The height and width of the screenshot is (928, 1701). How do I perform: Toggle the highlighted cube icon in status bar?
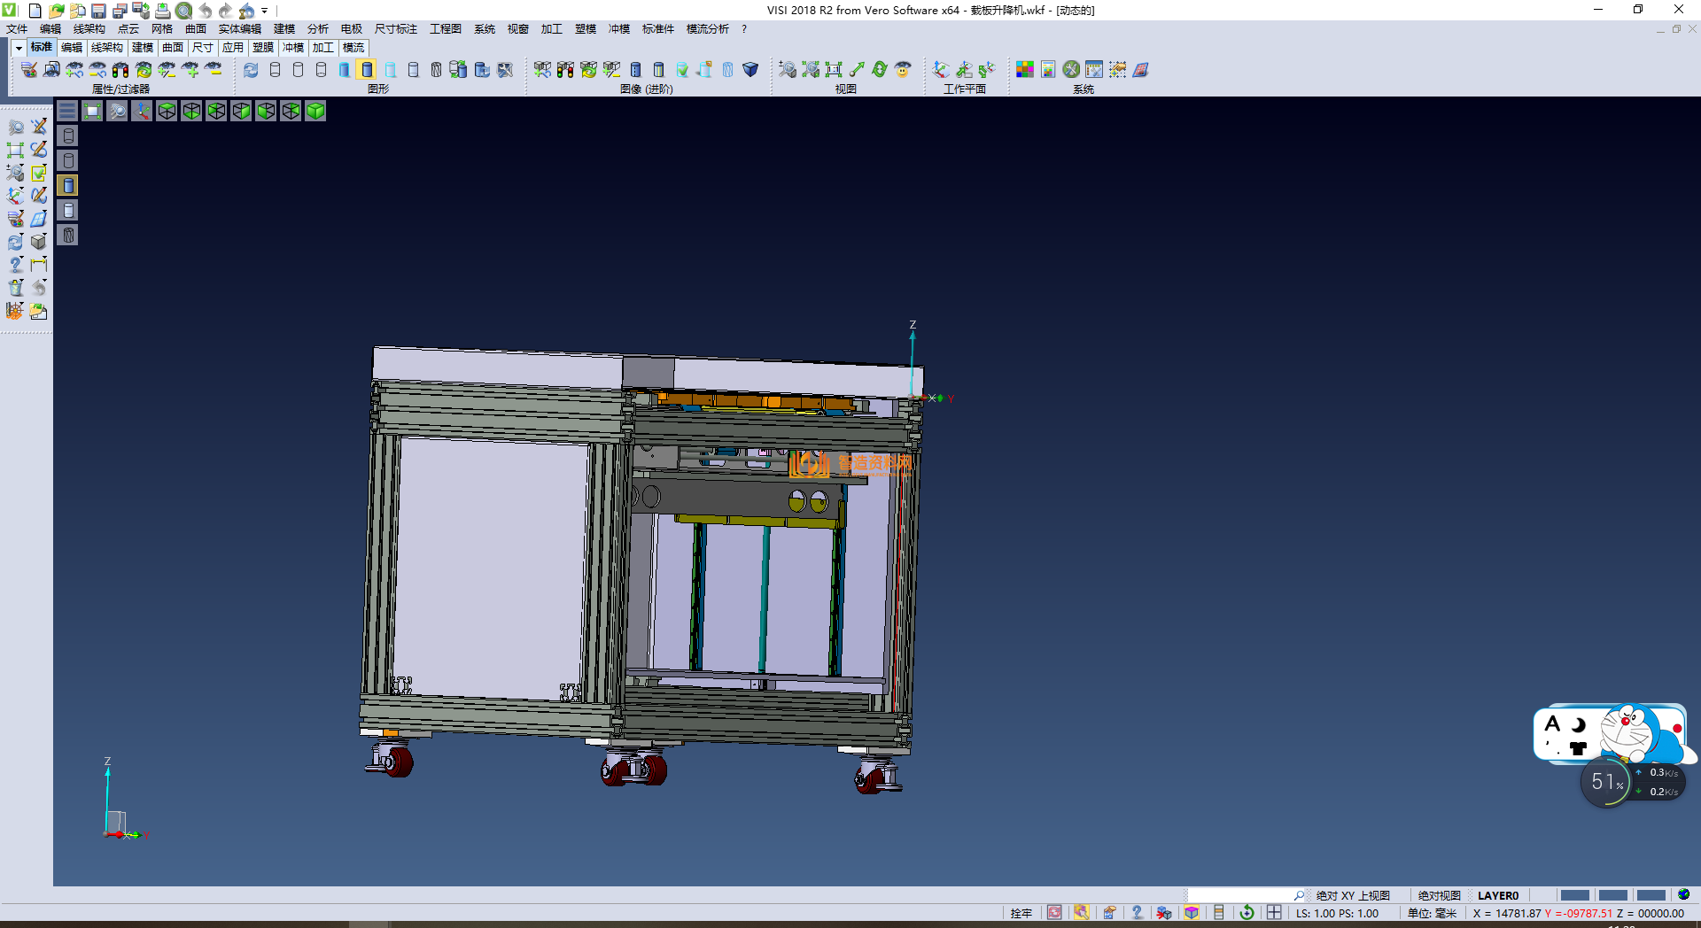pyautogui.click(x=1192, y=913)
